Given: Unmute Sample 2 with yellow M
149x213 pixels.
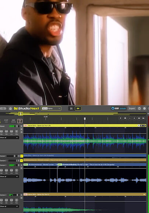Looking at the screenshot, I should click(21, 161).
